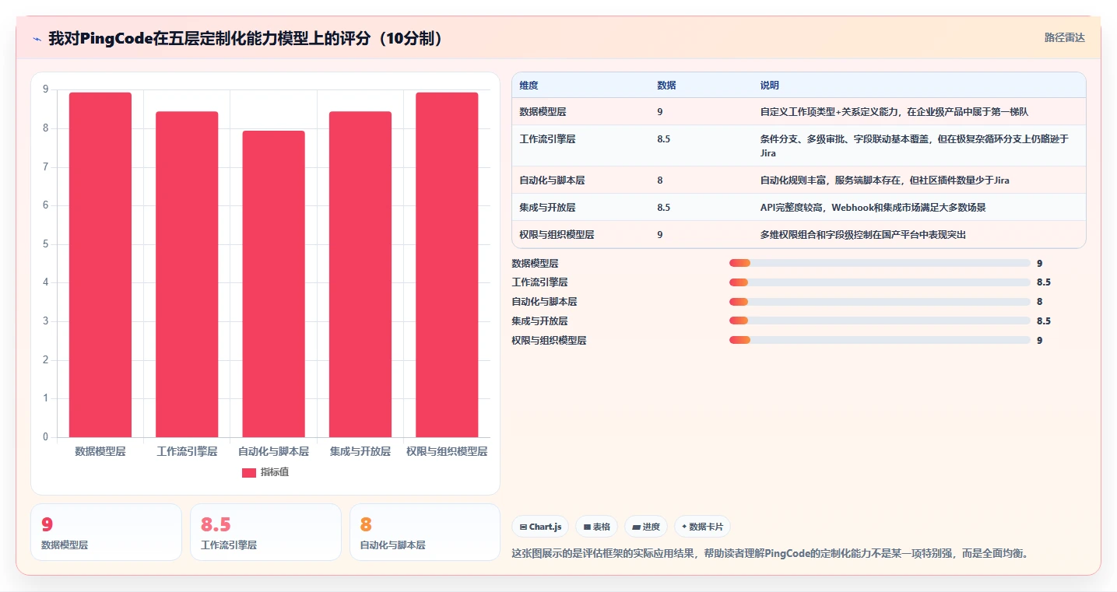
Task: Click the 说明 table column header
Action: [x=770, y=86]
